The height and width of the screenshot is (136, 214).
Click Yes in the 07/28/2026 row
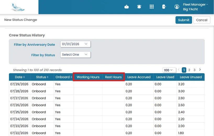58,91
